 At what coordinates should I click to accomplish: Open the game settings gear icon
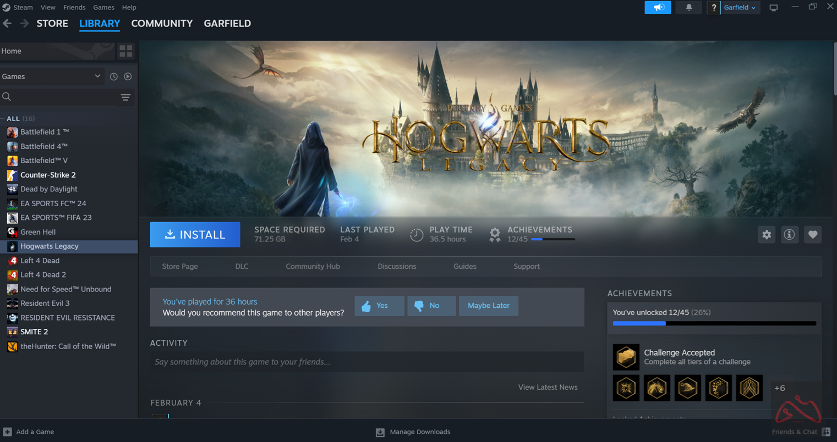[766, 235]
